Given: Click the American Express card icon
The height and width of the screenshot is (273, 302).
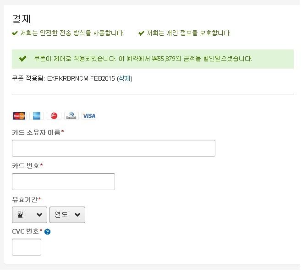Looking at the screenshot, I should (x=37, y=116).
